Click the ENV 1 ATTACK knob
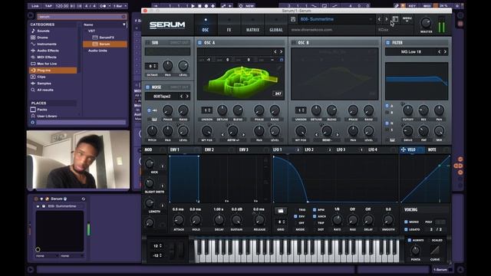This screenshot has width=491, height=276. pos(179,220)
